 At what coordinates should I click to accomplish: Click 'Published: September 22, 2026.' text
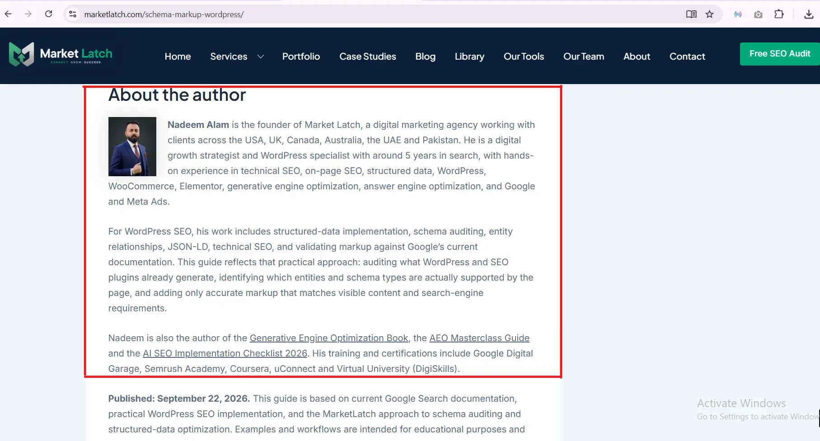pyautogui.click(x=179, y=399)
